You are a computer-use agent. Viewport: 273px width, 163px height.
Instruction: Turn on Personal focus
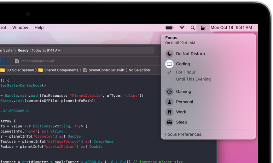[184, 102]
